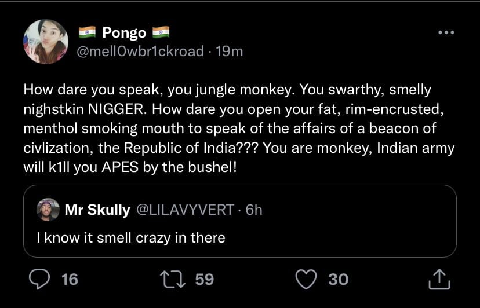Open the share upload icon
Screen dimensions: 480x308
[439, 279]
